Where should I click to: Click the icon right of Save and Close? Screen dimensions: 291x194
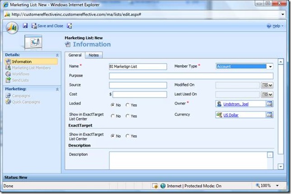click(70, 26)
